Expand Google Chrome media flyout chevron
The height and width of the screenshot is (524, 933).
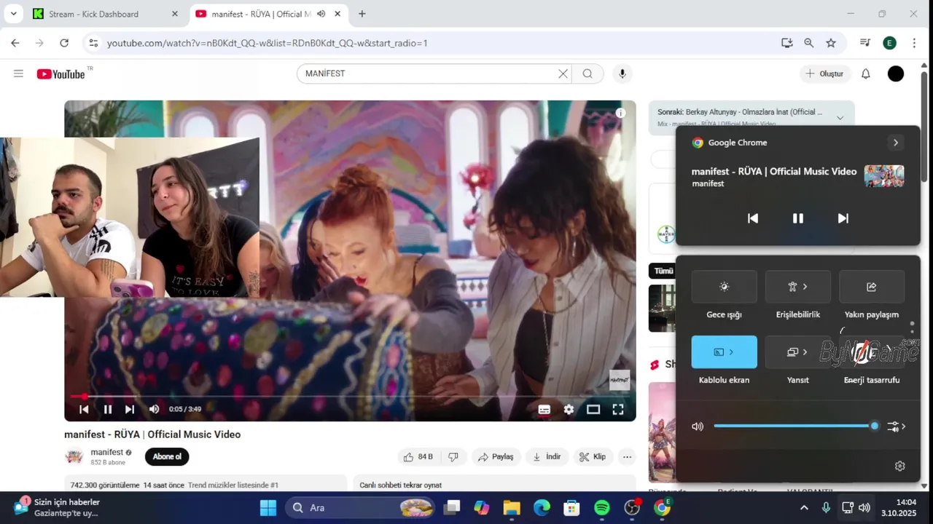coord(896,143)
